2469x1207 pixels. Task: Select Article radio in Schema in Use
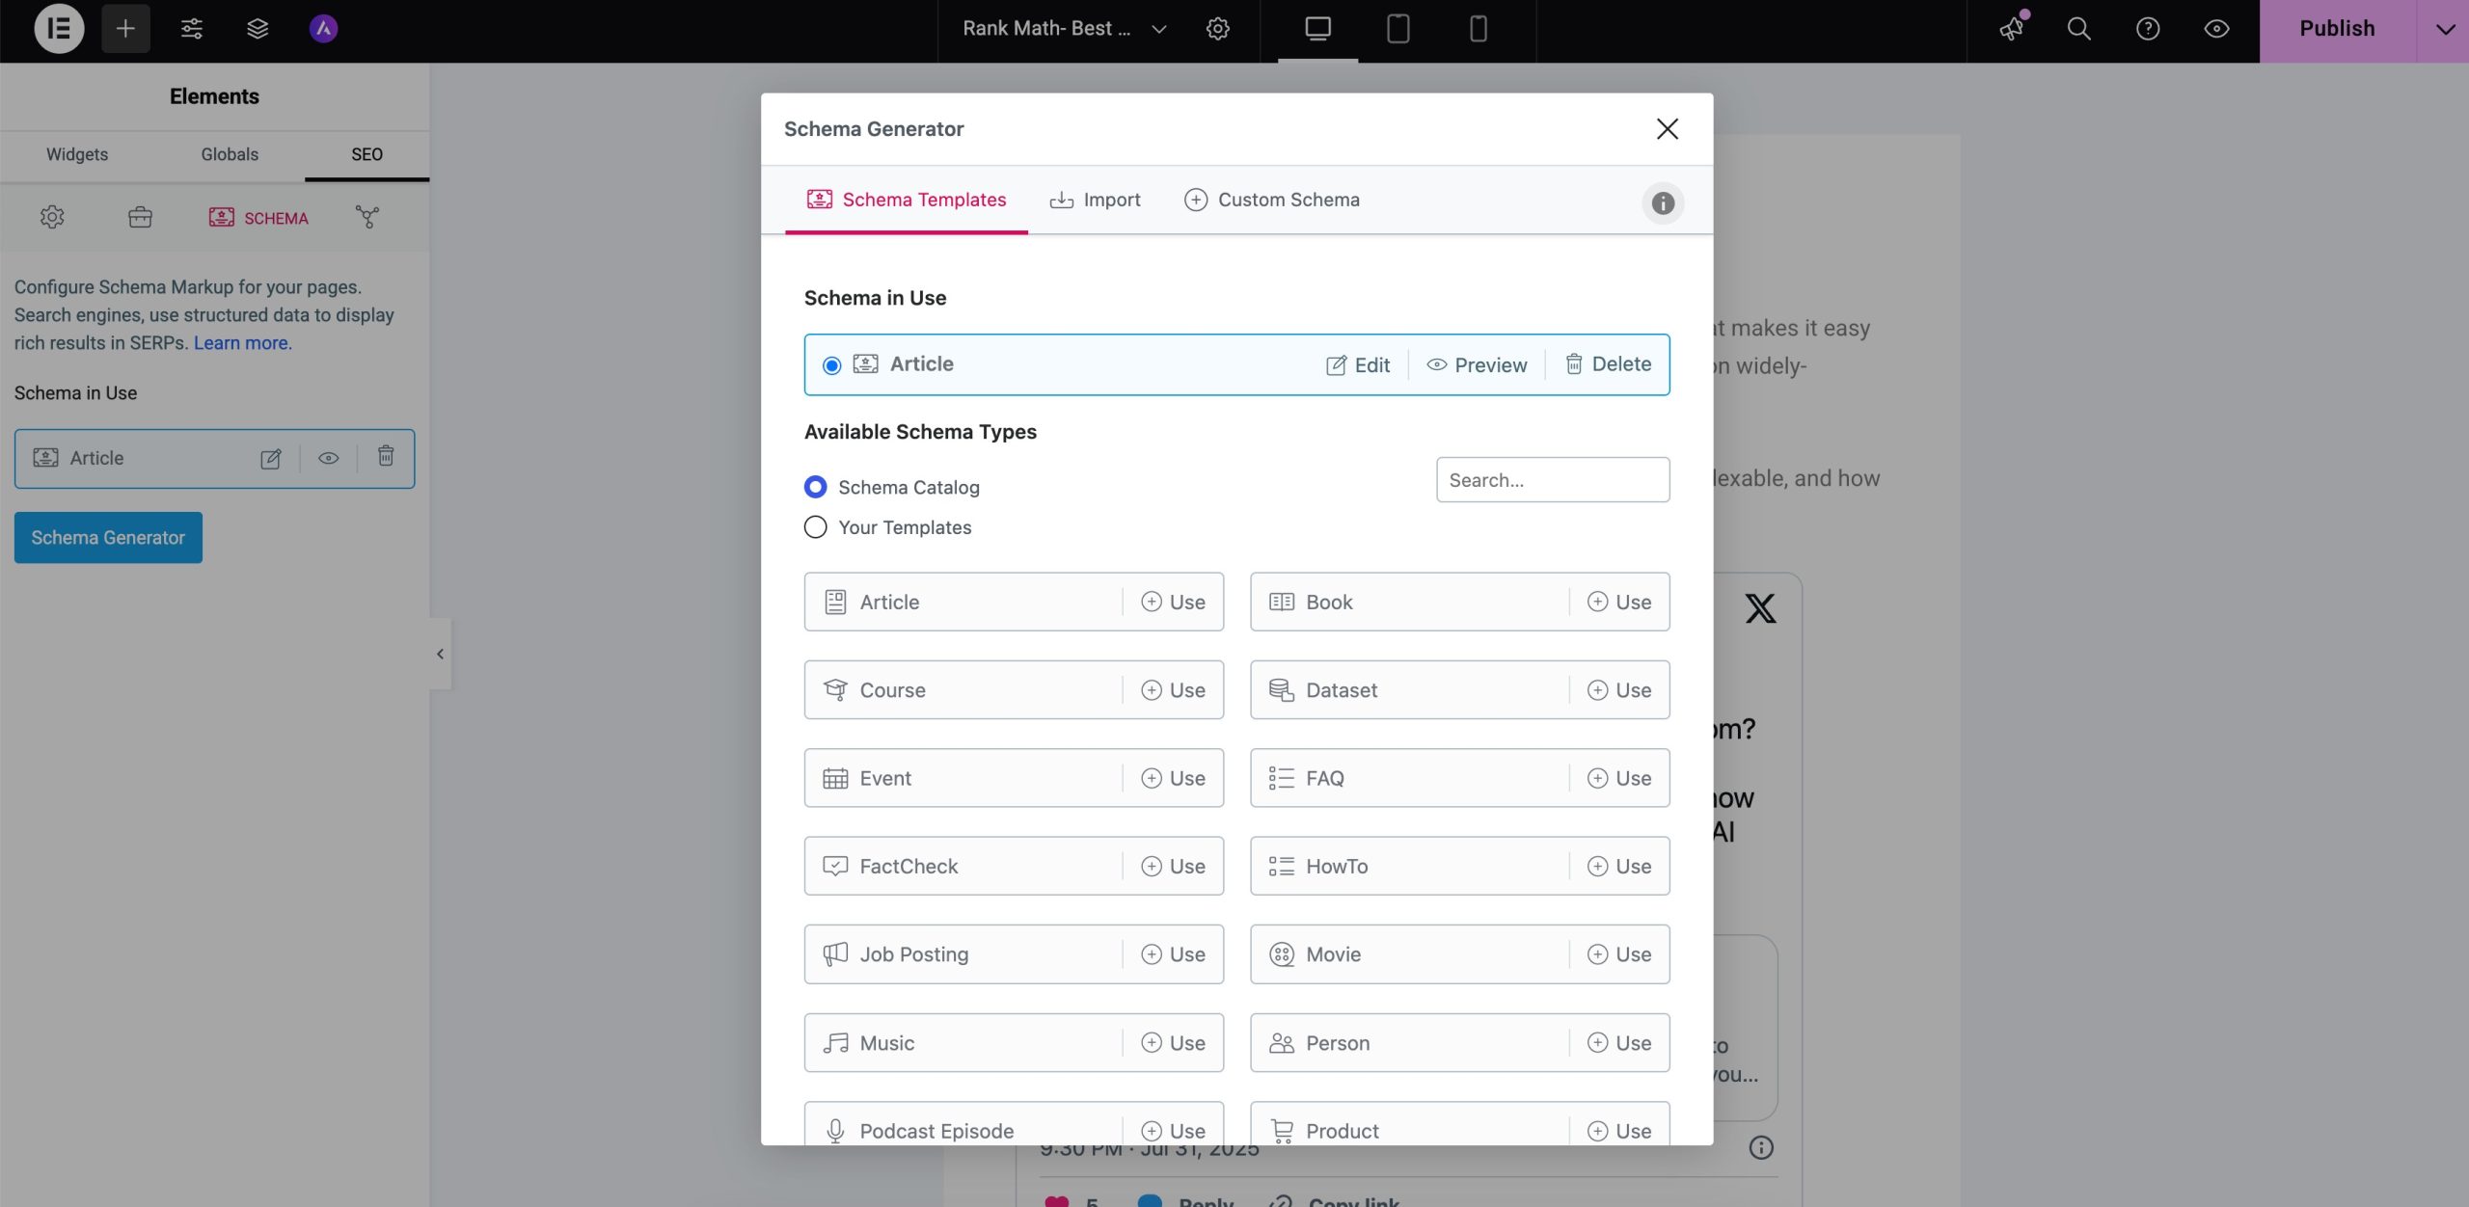coord(831,365)
